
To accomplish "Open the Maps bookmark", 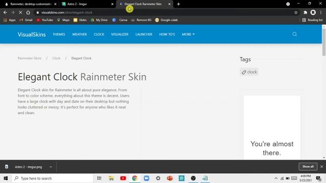I will 63,20.
